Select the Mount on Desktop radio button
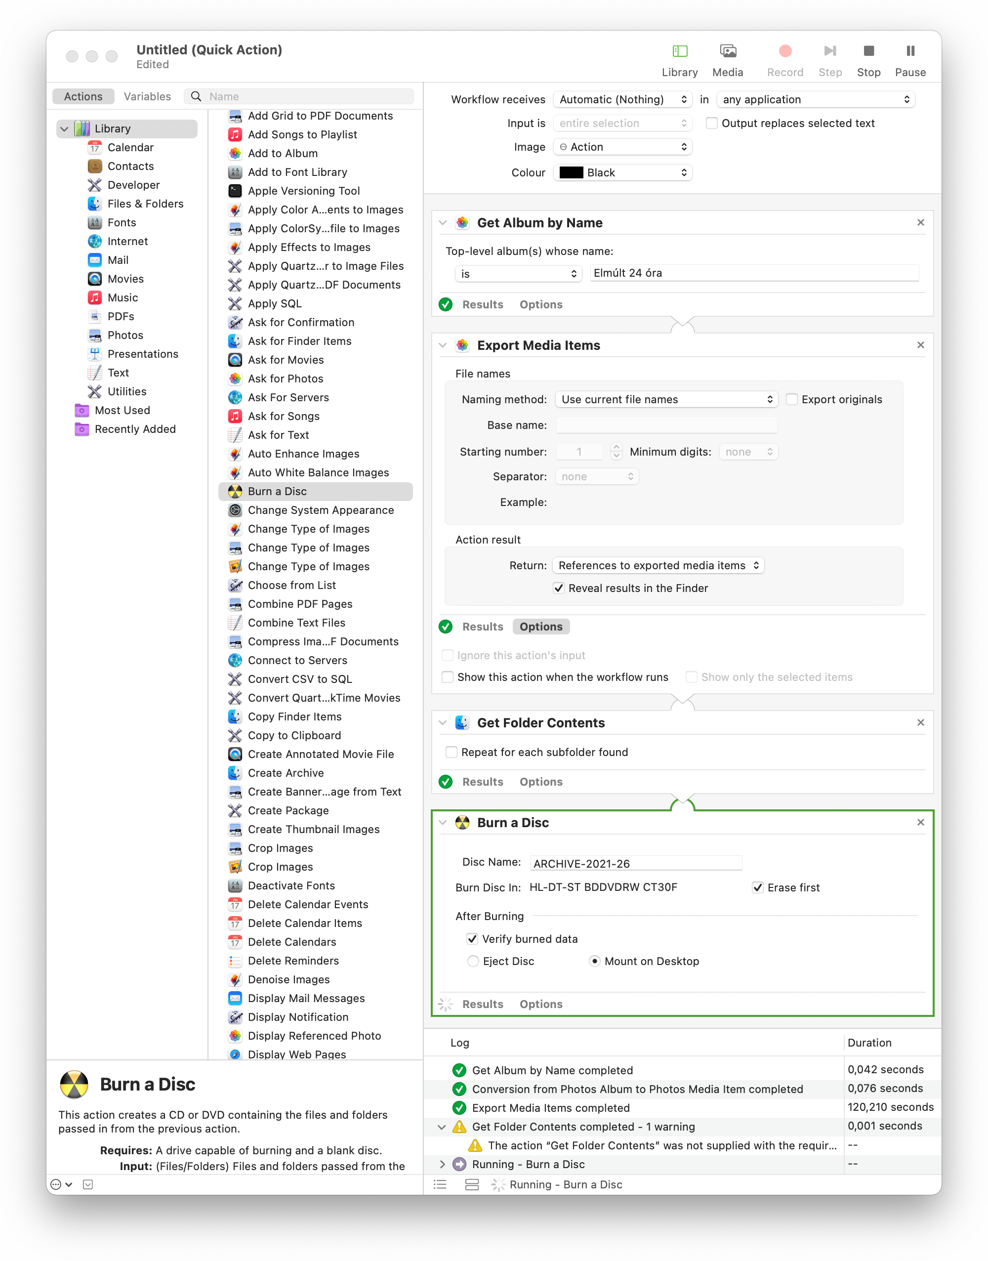 coord(595,961)
